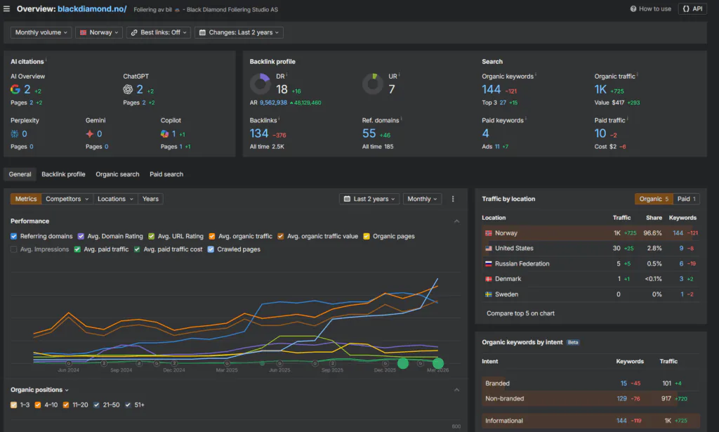Click Compare top 5 on chart
The width and height of the screenshot is (719, 432).
(520, 313)
